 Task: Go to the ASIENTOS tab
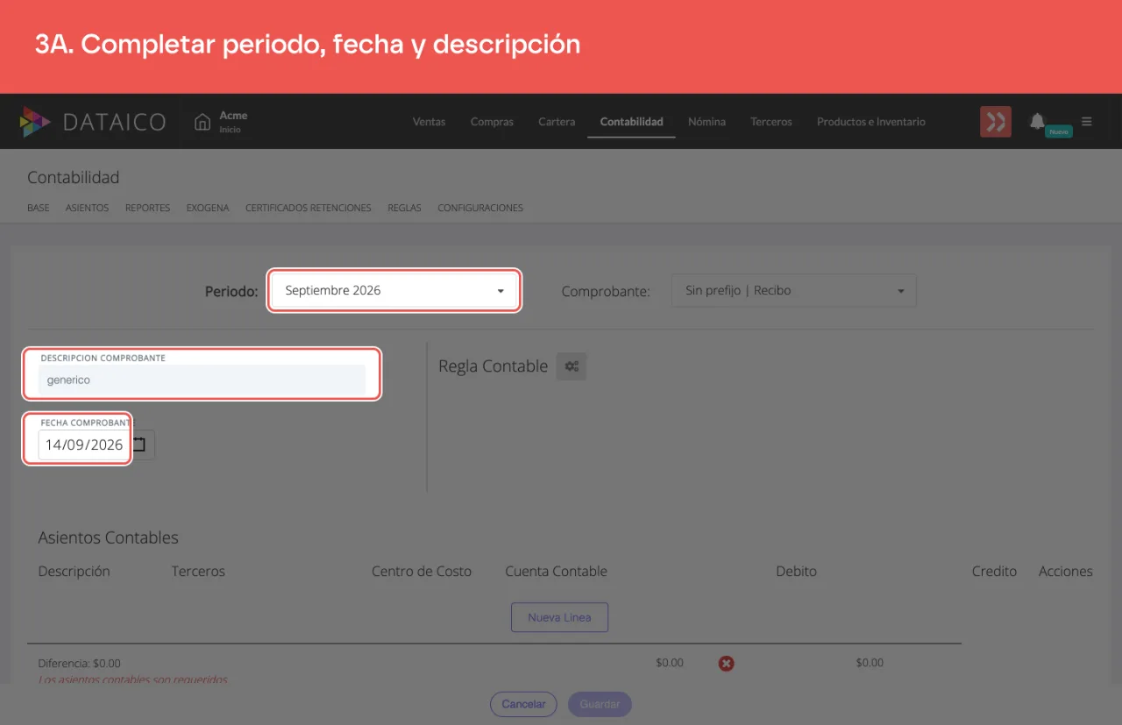[x=87, y=208]
